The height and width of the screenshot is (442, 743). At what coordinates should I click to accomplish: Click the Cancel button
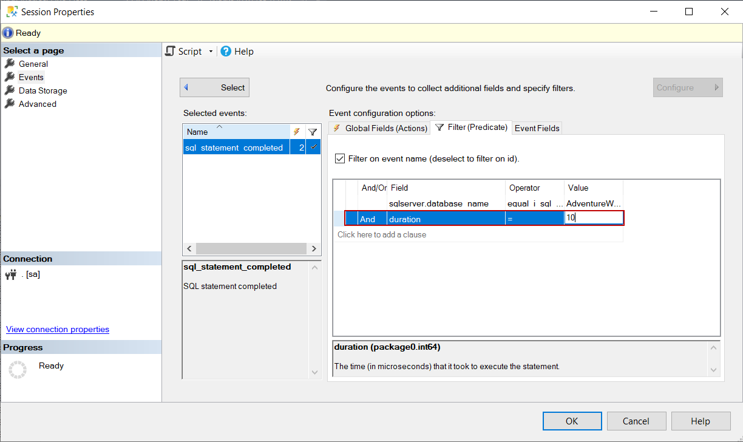tap(636, 421)
